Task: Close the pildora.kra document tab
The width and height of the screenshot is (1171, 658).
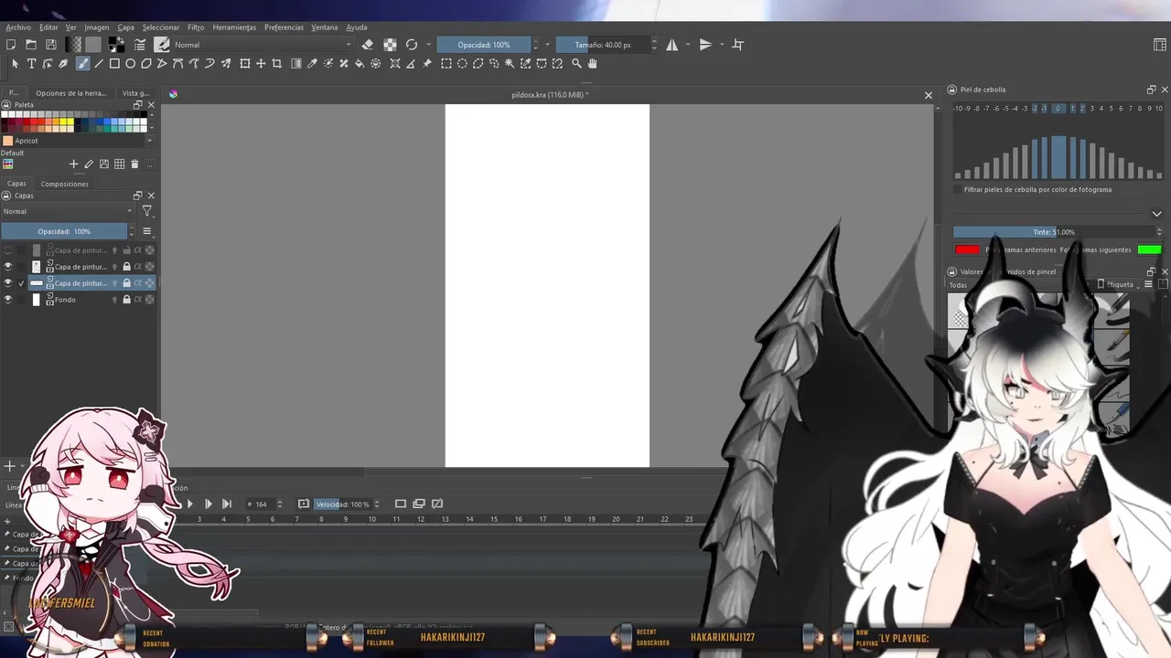Action: point(928,95)
